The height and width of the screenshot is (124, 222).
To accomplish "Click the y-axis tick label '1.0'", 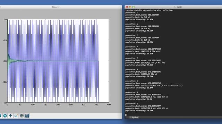I will tap(5, 19).
